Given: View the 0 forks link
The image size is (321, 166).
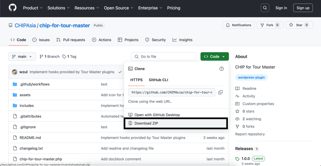Looking at the screenshot, I should [245, 127].
